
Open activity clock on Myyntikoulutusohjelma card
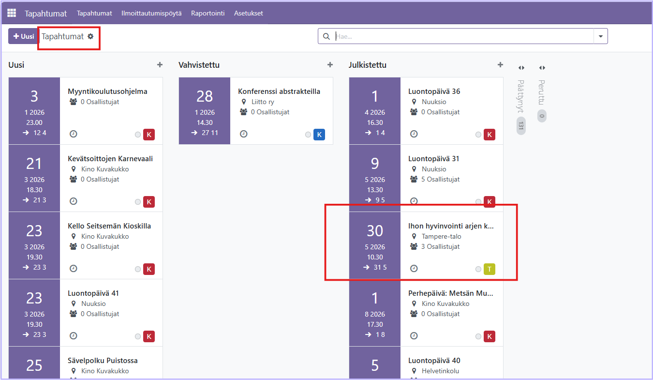click(74, 134)
